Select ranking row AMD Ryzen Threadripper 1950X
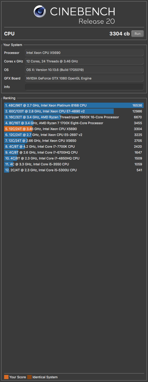Viewport: 148px width, 382px height. [x=74, y=117]
